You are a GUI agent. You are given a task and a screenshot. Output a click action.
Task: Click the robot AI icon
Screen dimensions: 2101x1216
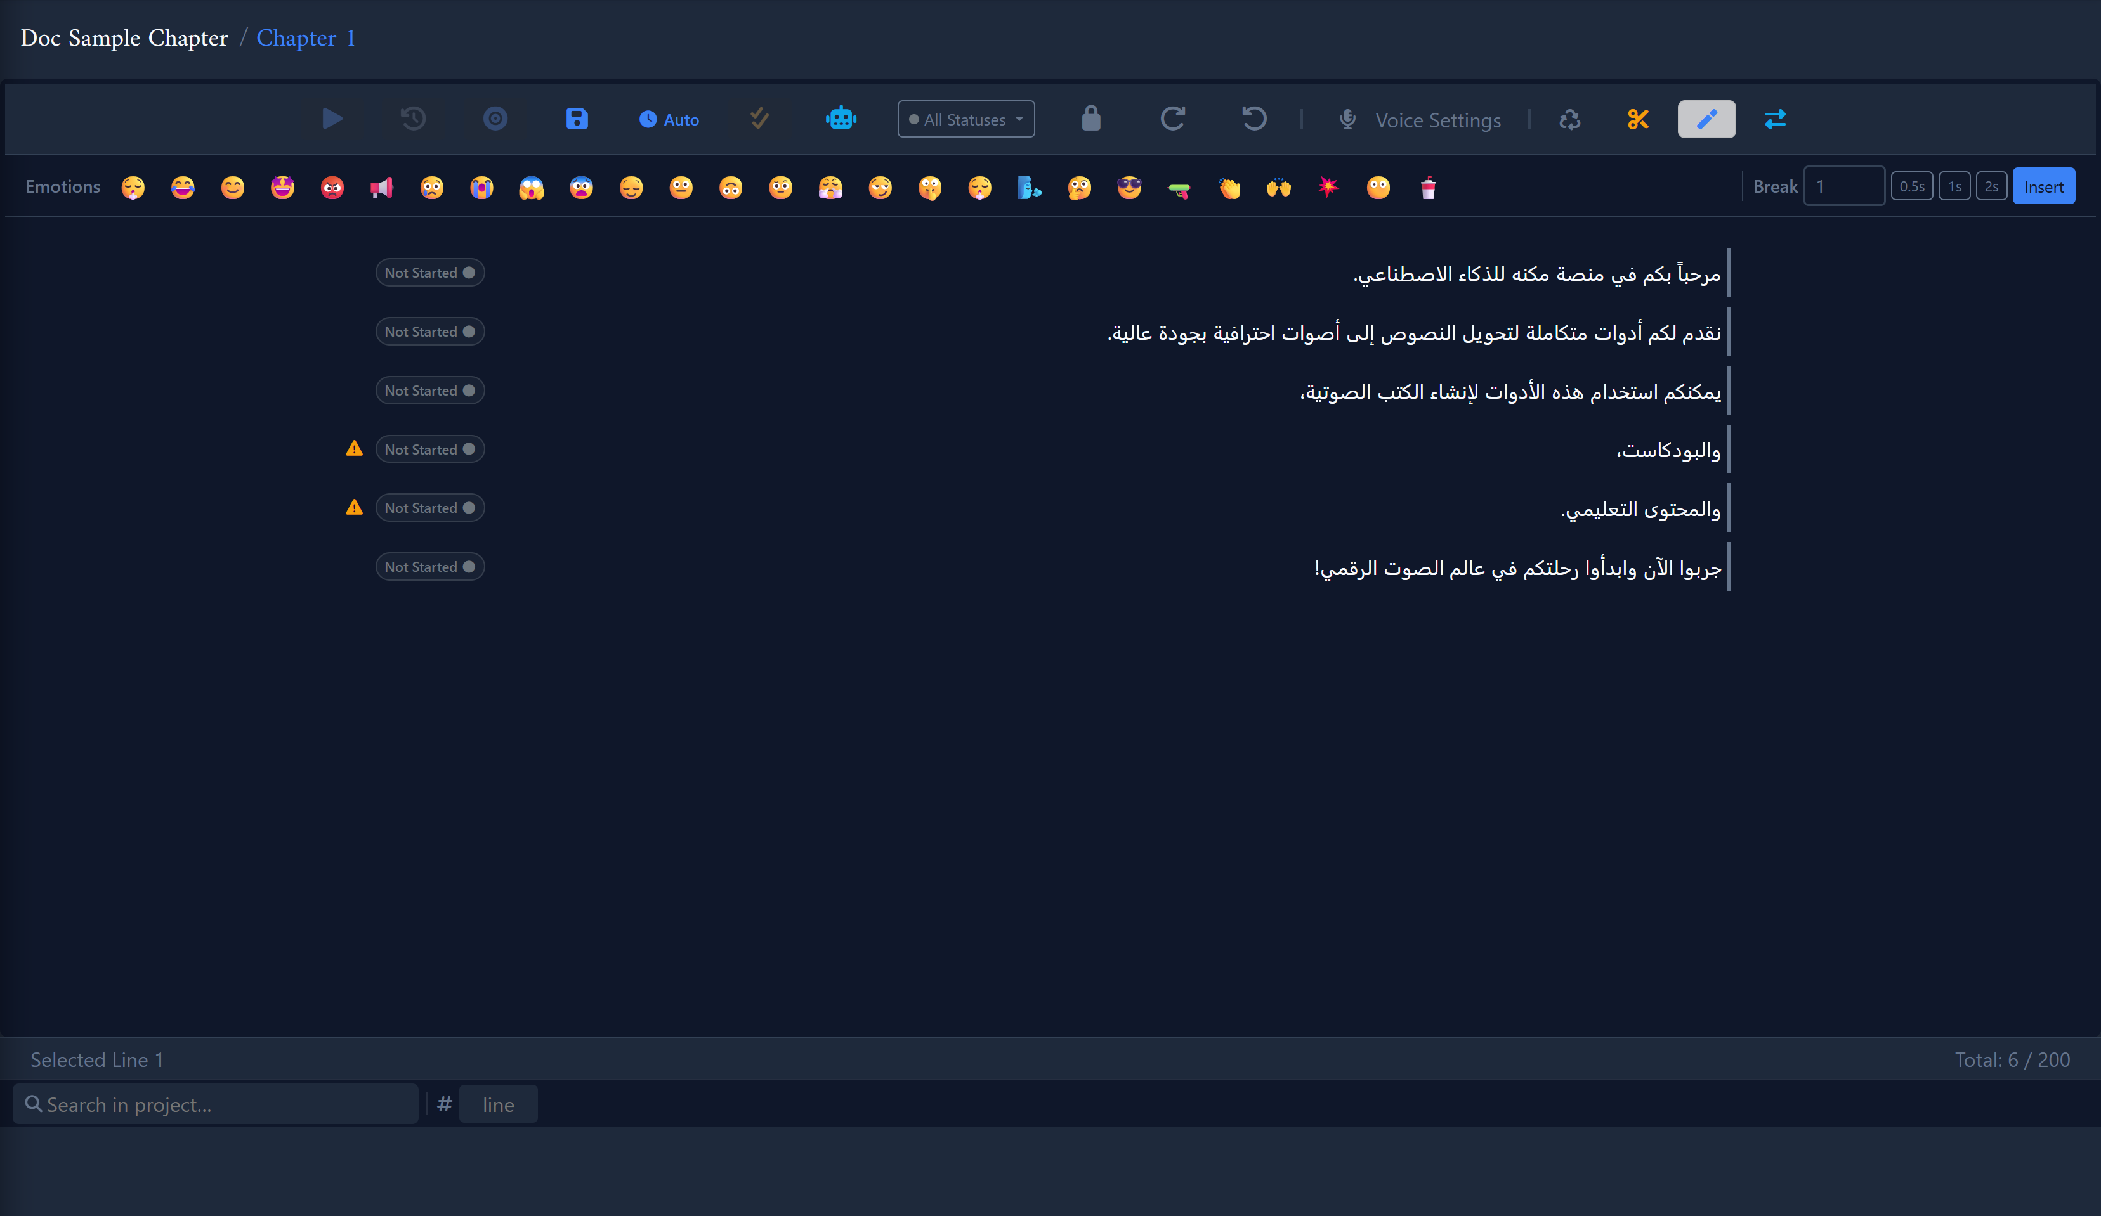pos(841,119)
